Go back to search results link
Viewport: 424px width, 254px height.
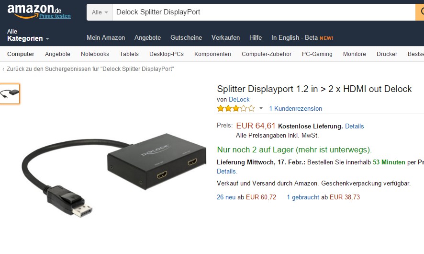pos(90,69)
